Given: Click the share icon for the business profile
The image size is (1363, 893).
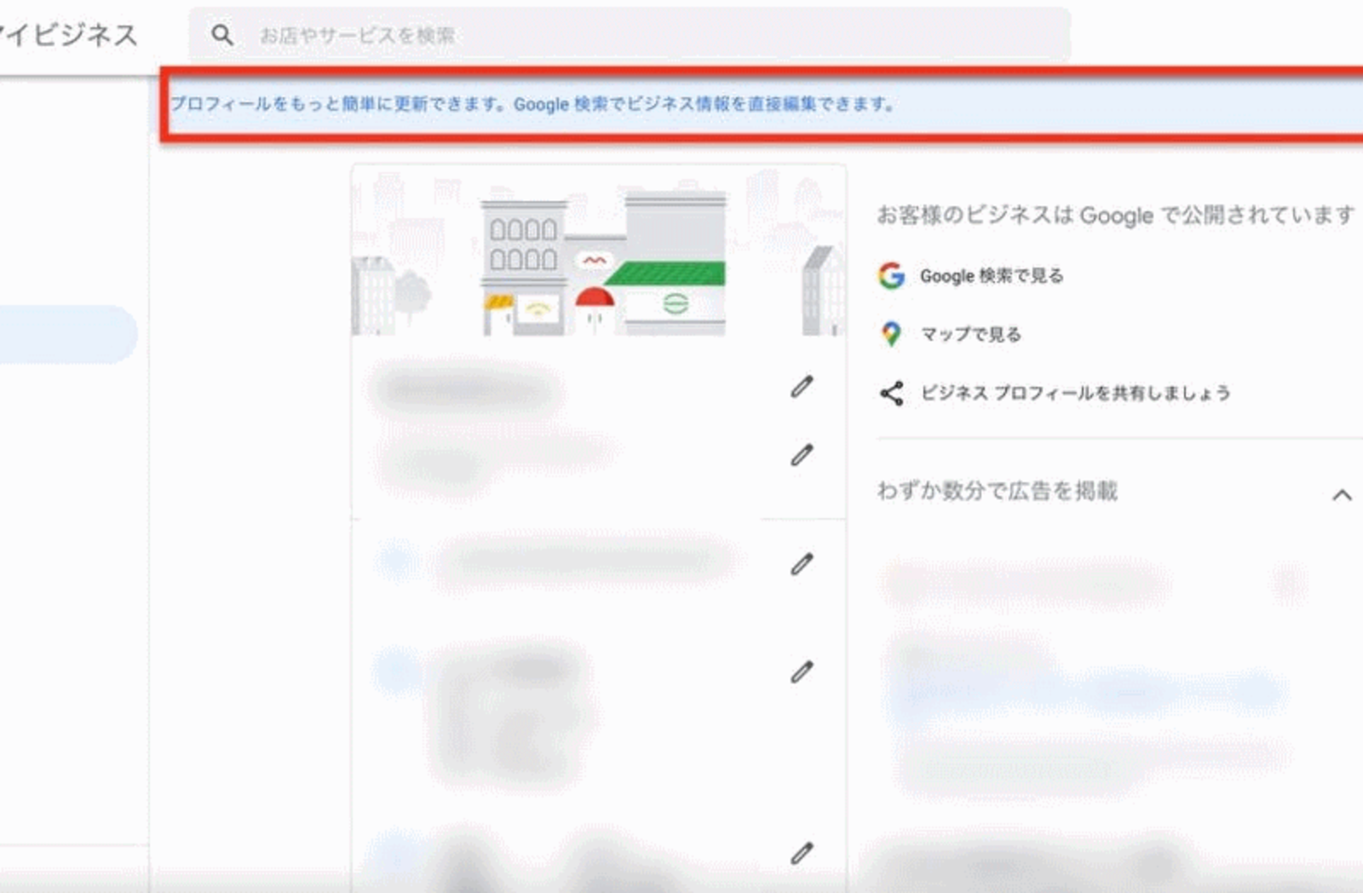Looking at the screenshot, I should click(891, 393).
